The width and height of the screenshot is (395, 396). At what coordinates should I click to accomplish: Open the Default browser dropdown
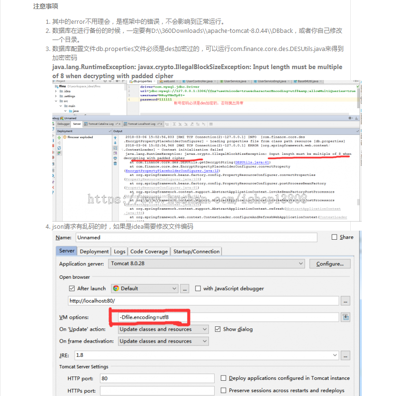pyautogui.click(x=145, y=289)
